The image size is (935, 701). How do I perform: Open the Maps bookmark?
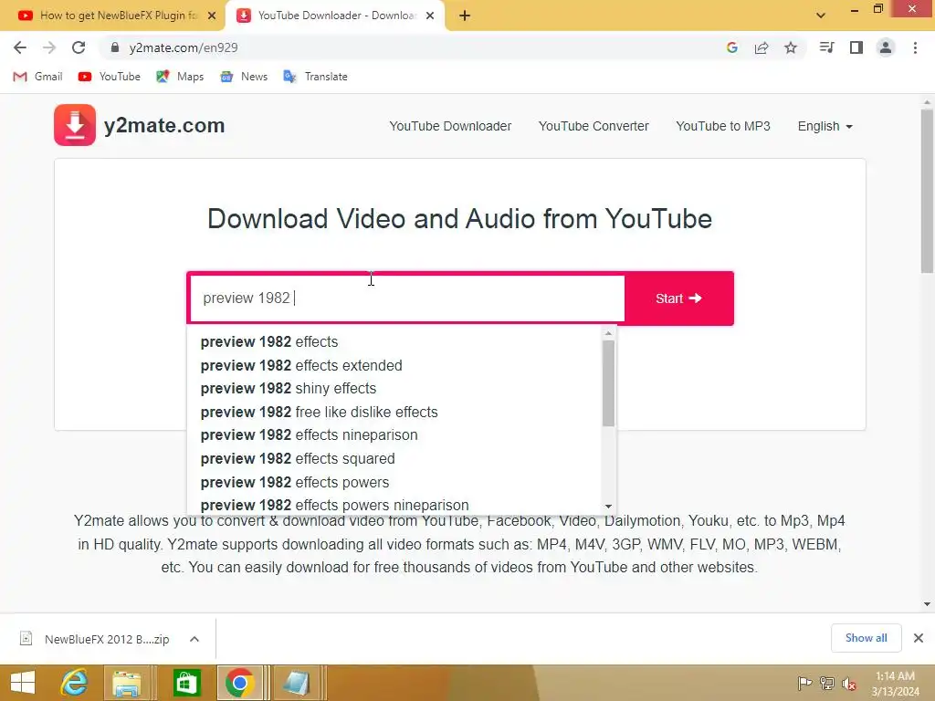click(x=180, y=77)
